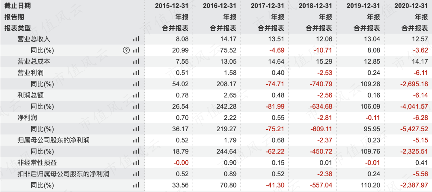432x192 pixels.
Task: Click the 营业总收入 row label
Action: coord(34,39)
